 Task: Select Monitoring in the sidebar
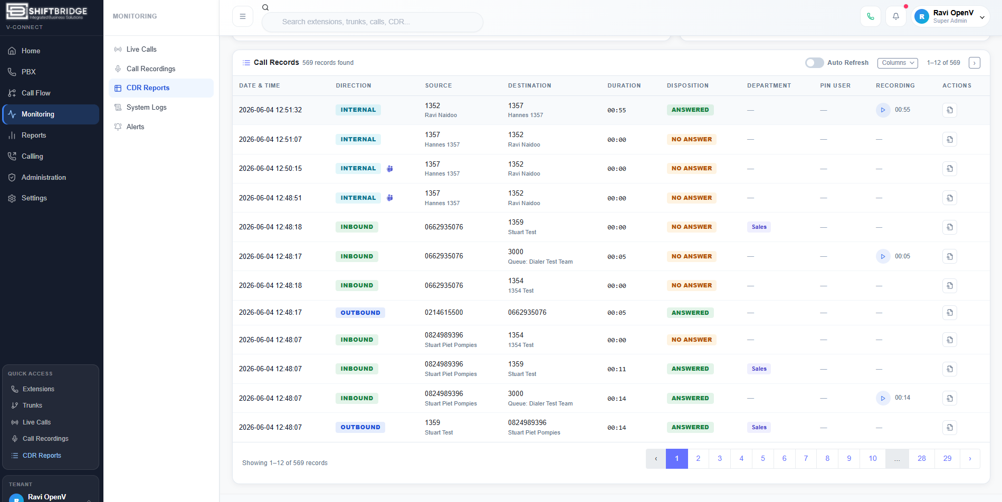click(51, 114)
